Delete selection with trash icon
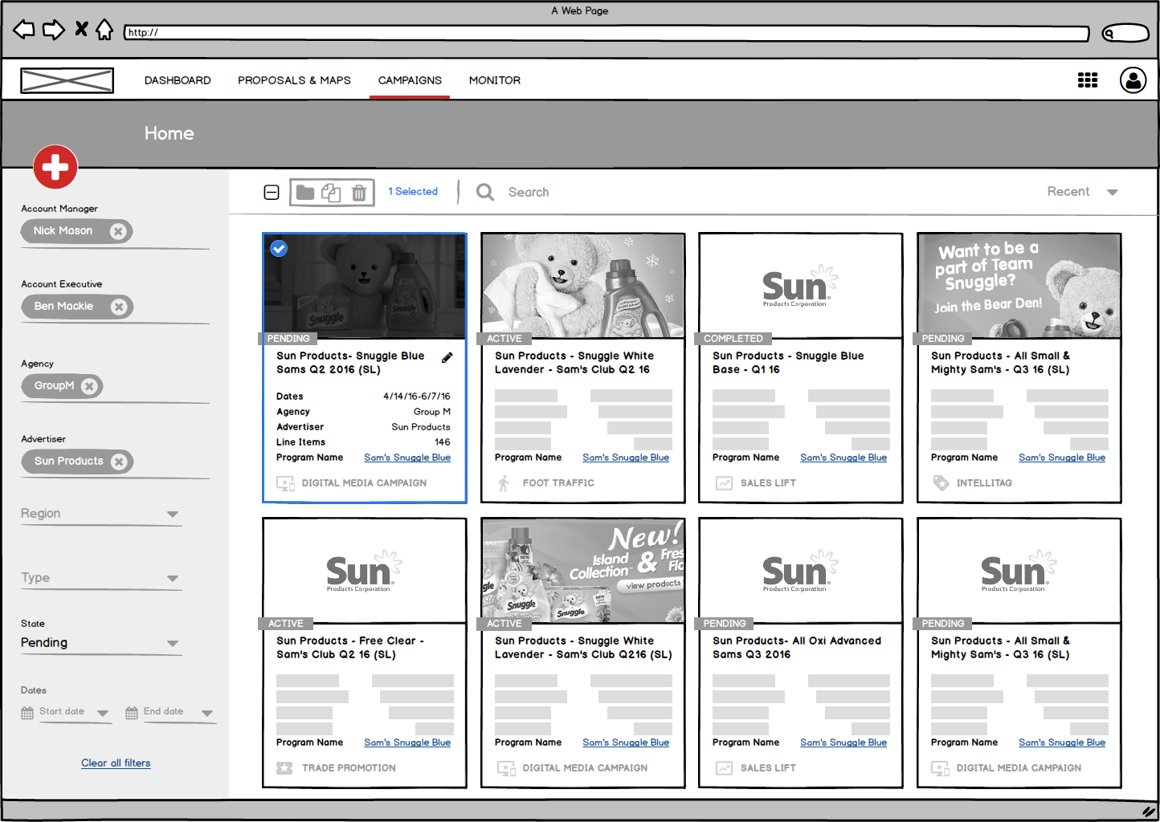Screen dimensions: 1160x822 tap(359, 193)
